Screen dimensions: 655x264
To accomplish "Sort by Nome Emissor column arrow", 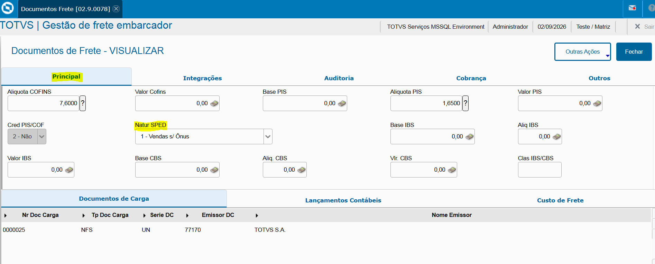I will tap(257, 216).
